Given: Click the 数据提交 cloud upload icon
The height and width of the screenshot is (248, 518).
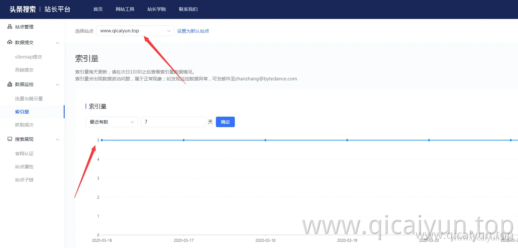Looking at the screenshot, I should [10, 42].
